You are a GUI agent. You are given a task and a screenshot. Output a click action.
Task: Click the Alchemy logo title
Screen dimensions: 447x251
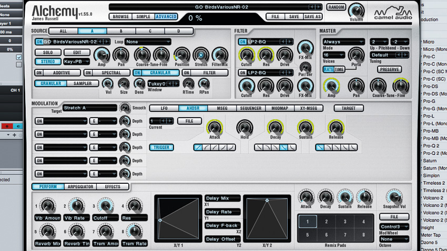55,12
